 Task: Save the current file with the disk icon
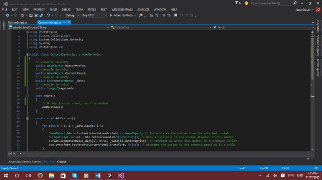(x=36, y=16)
